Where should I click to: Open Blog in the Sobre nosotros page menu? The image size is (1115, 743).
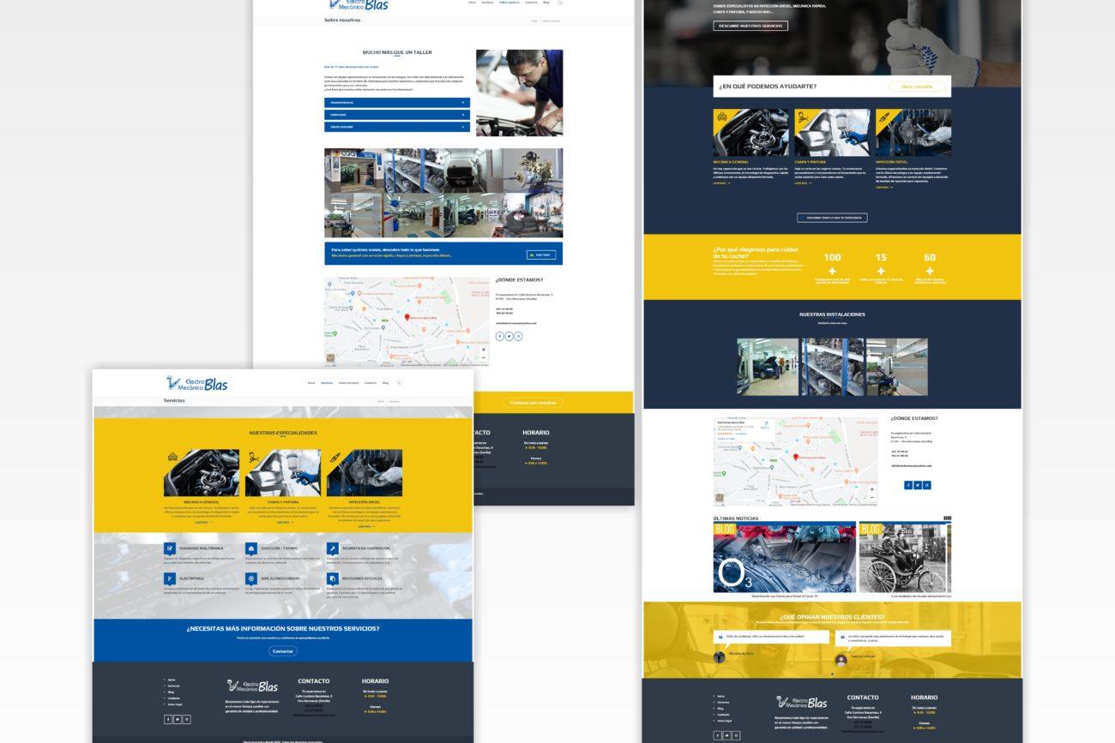click(x=546, y=3)
